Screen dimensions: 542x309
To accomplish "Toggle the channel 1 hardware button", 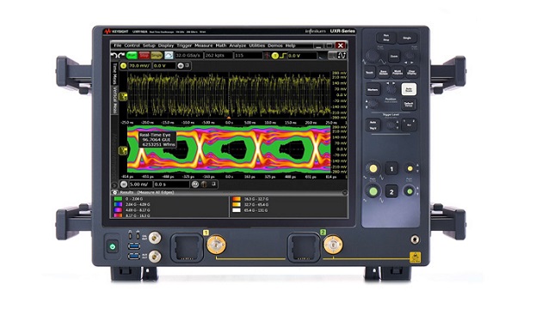I will (x=391, y=169).
